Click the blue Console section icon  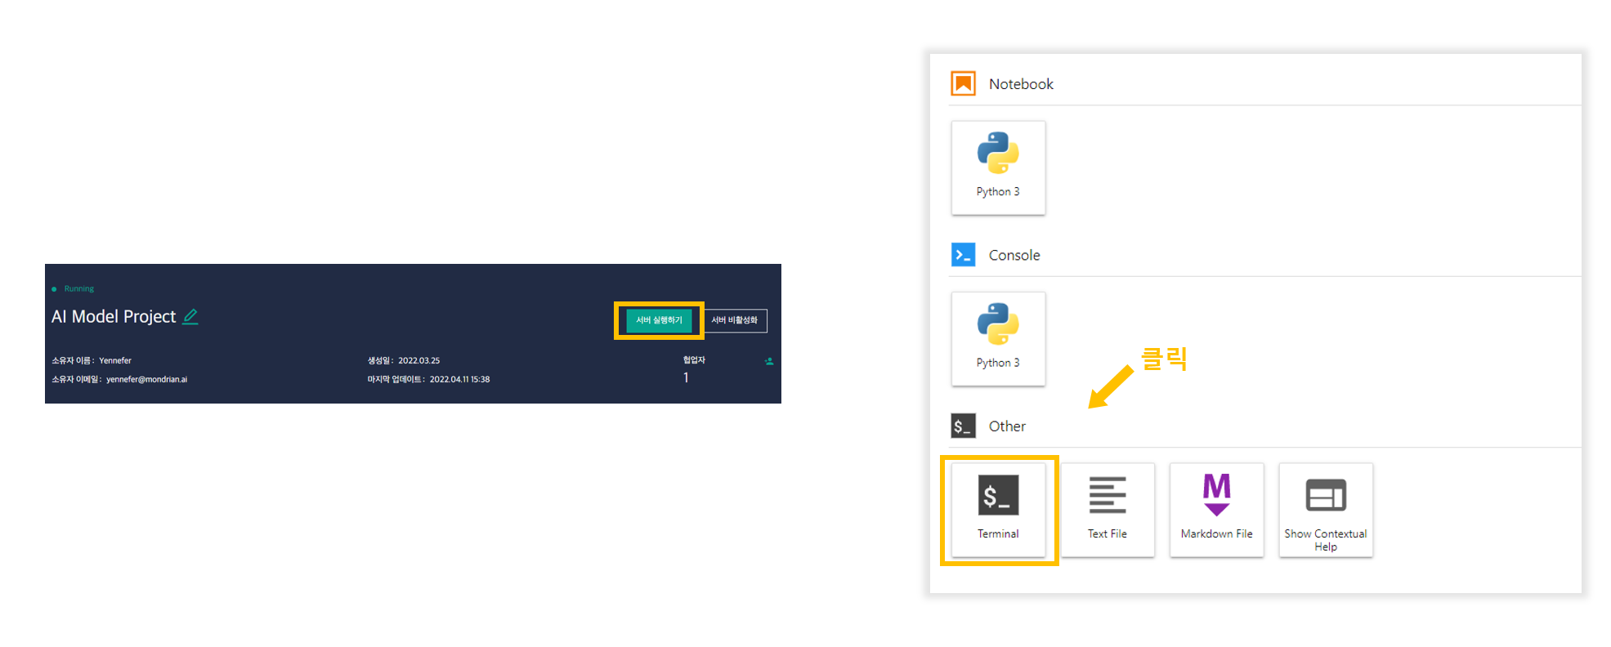pos(963,255)
